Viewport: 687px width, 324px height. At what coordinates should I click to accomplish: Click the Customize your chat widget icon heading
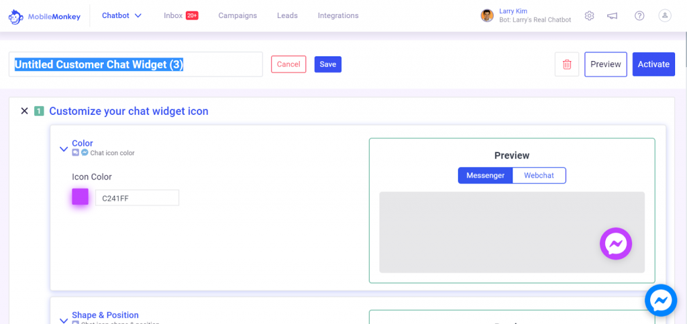coord(129,111)
